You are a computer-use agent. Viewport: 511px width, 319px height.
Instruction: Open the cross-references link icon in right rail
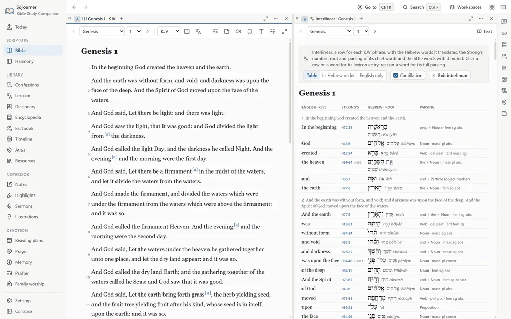pyautogui.click(x=504, y=33)
